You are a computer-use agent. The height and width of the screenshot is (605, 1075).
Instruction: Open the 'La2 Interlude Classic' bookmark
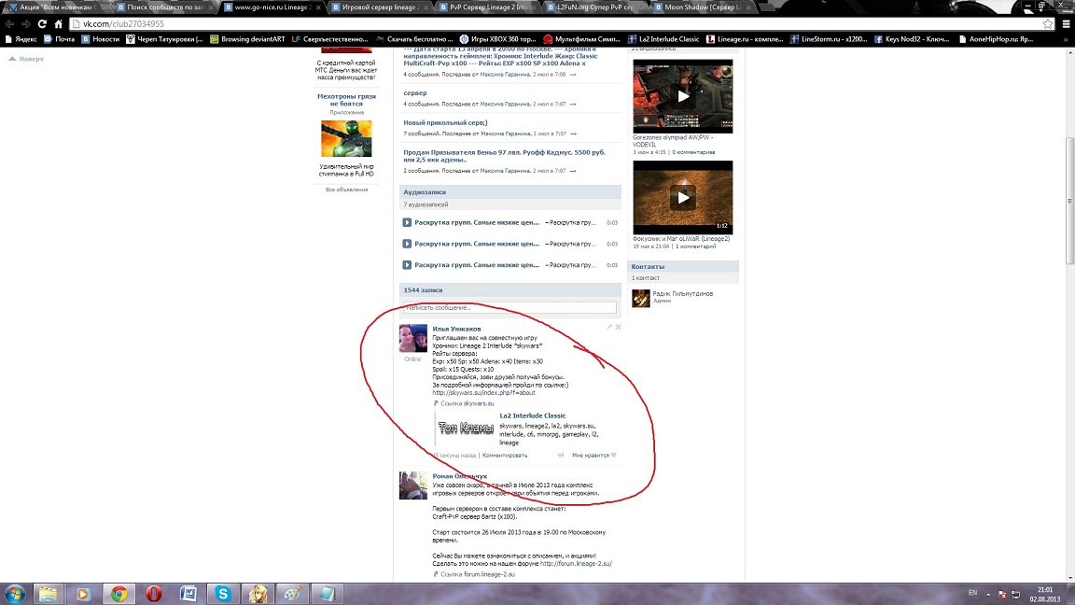(x=663, y=39)
